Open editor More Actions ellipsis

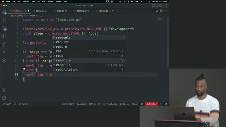coord(166,11)
